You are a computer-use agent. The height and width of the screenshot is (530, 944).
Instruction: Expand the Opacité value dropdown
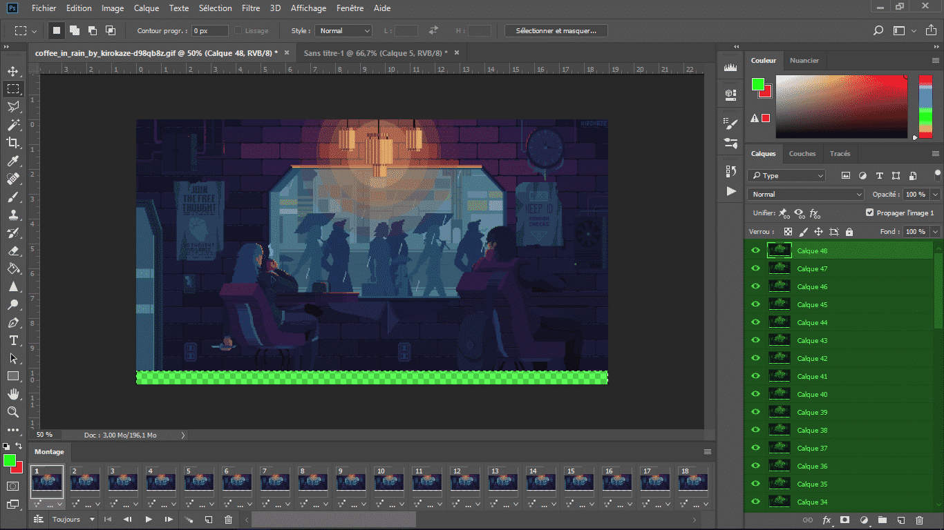point(935,195)
